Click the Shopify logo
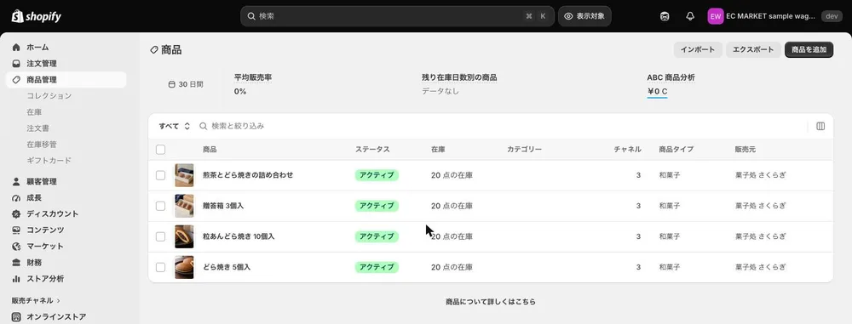The width and height of the screenshot is (852, 324). [x=36, y=16]
